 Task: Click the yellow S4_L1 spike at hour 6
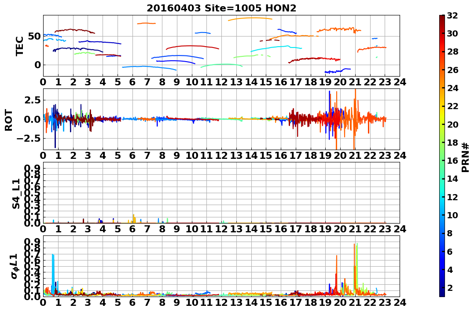click(134, 219)
